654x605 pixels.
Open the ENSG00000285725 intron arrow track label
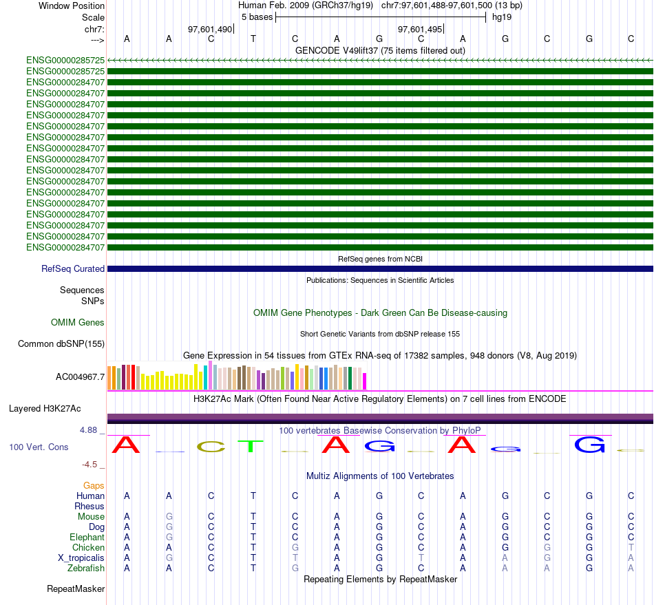tap(65, 61)
